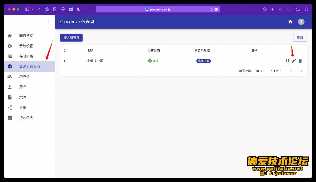Open 存储策略 in the sidebar
Screen dimensions: 316x182
[x=29, y=56]
